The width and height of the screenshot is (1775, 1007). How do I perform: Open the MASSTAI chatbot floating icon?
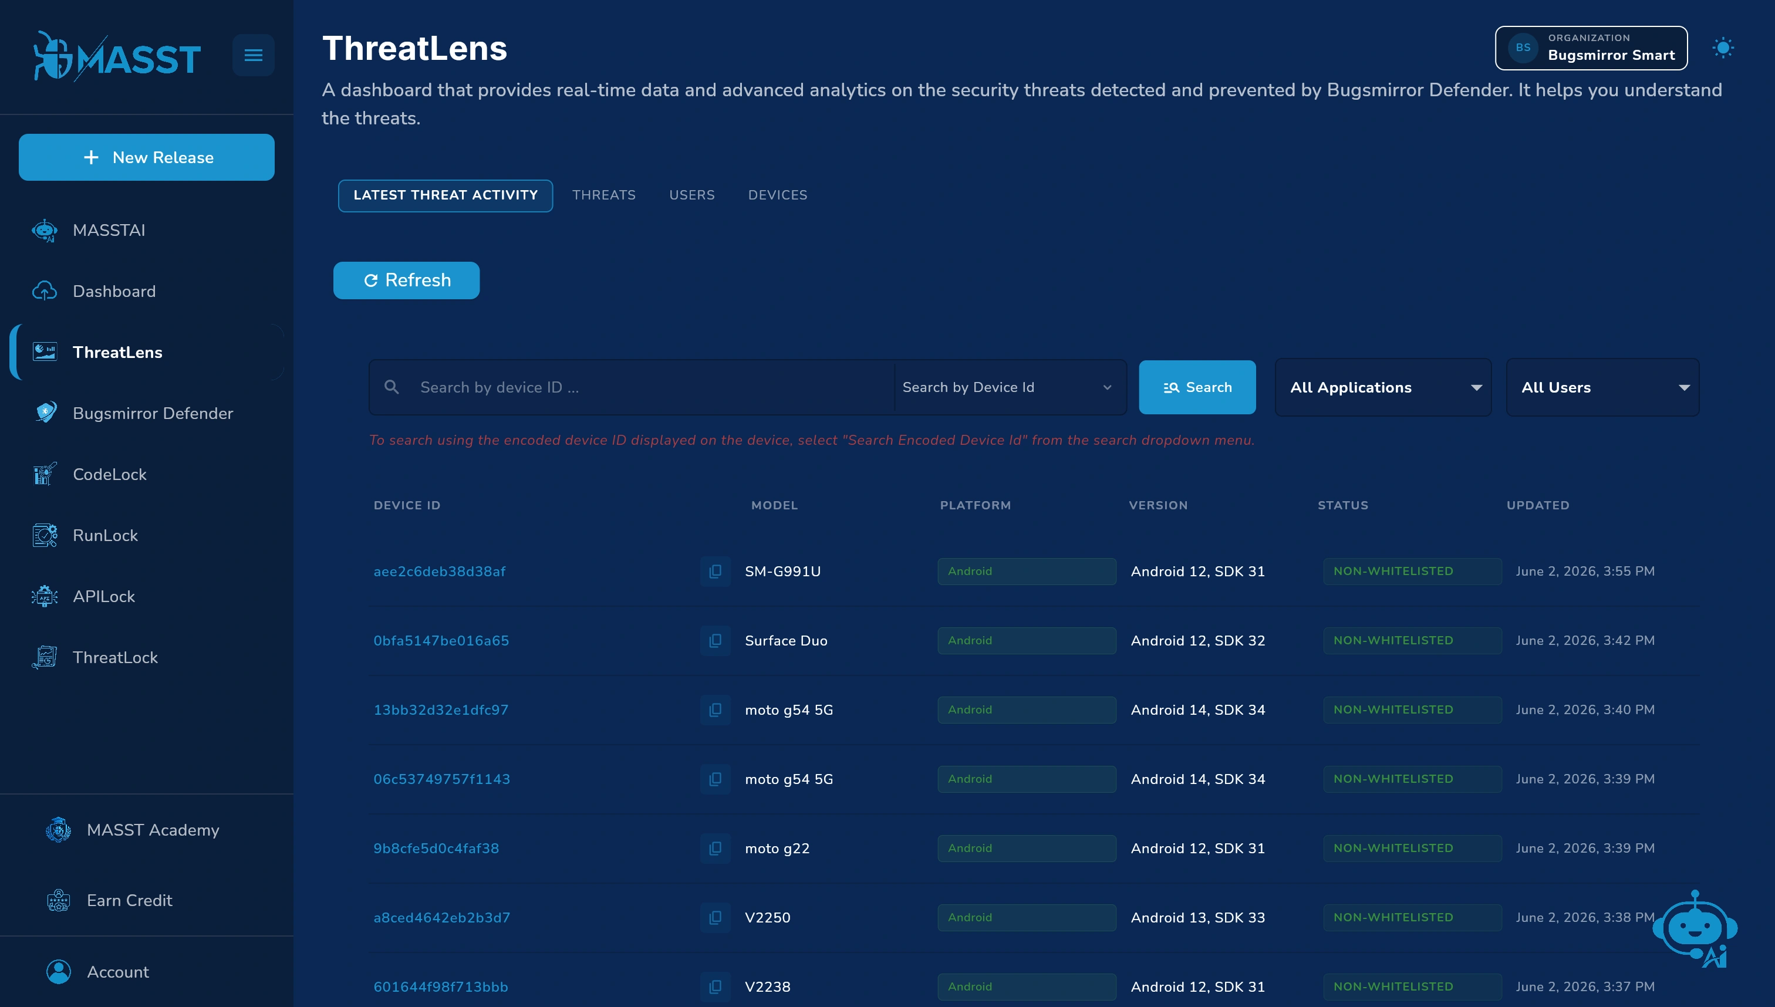pos(1695,928)
